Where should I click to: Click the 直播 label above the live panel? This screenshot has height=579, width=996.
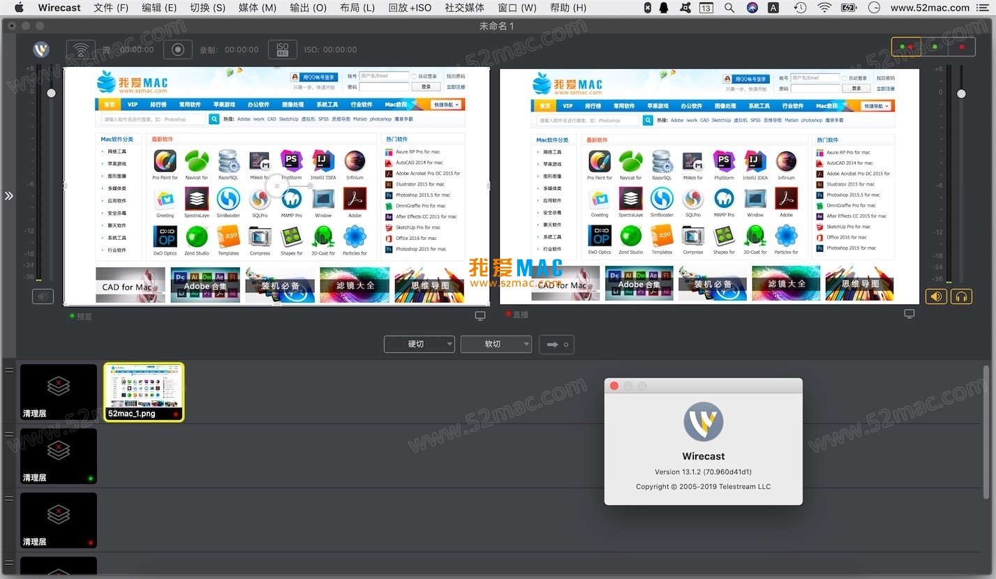click(x=519, y=315)
